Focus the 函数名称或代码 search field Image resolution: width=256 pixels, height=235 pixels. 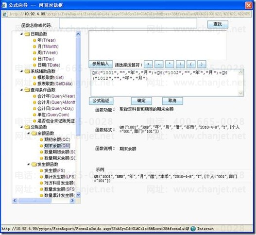[128, 23]
